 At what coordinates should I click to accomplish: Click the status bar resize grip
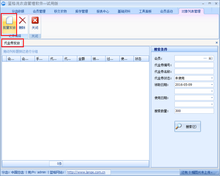217,172
